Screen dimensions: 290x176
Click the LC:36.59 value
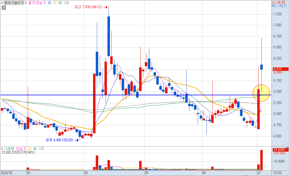[278, 2]
